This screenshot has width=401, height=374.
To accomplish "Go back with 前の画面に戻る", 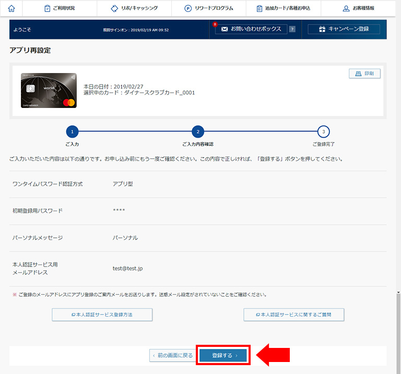I will 173,355.
